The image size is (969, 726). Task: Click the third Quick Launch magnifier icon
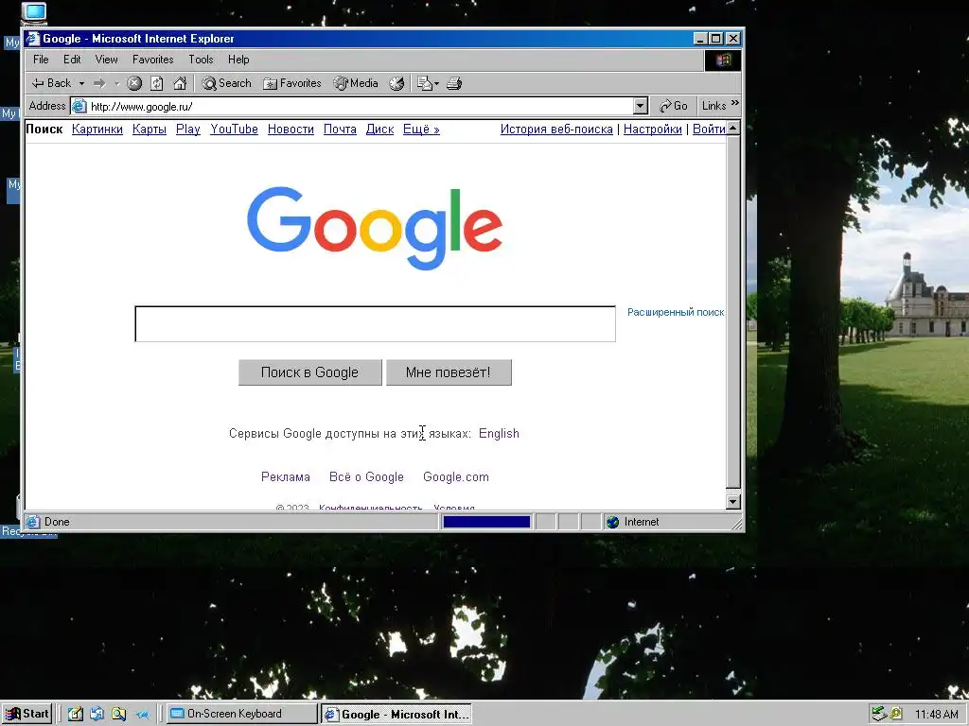[118, 715]
